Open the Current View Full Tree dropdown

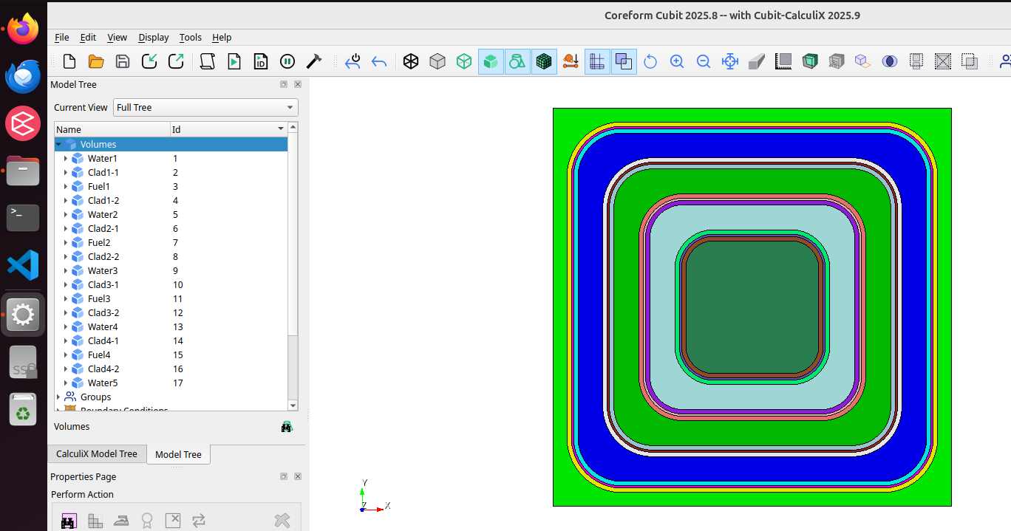click(205, 108)
